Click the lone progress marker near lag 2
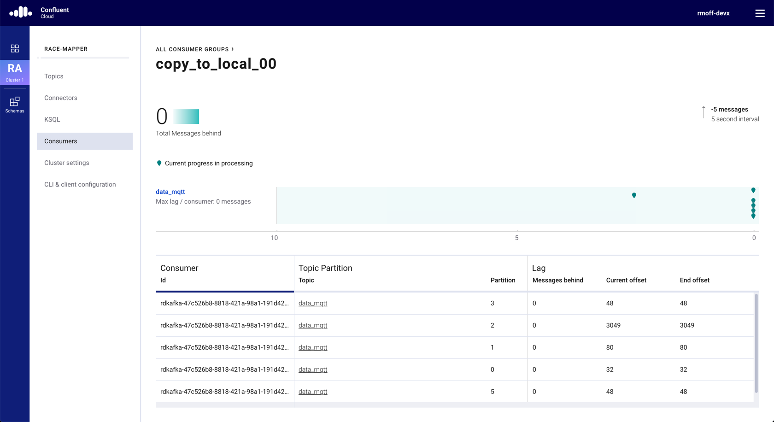Viewport: 774px width, 422px height. coord(634,195)
